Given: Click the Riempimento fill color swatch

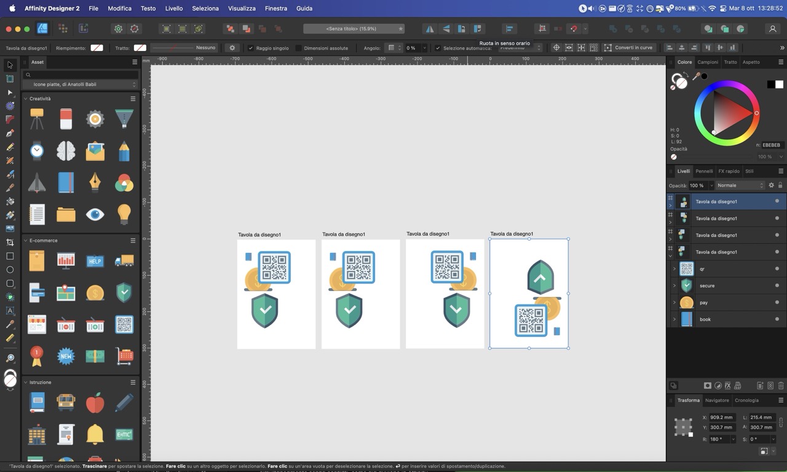Looking at the screenshot, I should tap(97, 48).
